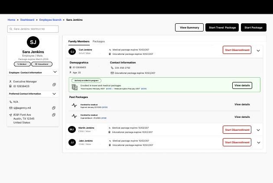Screen dimensions: 273x183
Task: Click the search magnifier icon
Action: coord(11,29)
